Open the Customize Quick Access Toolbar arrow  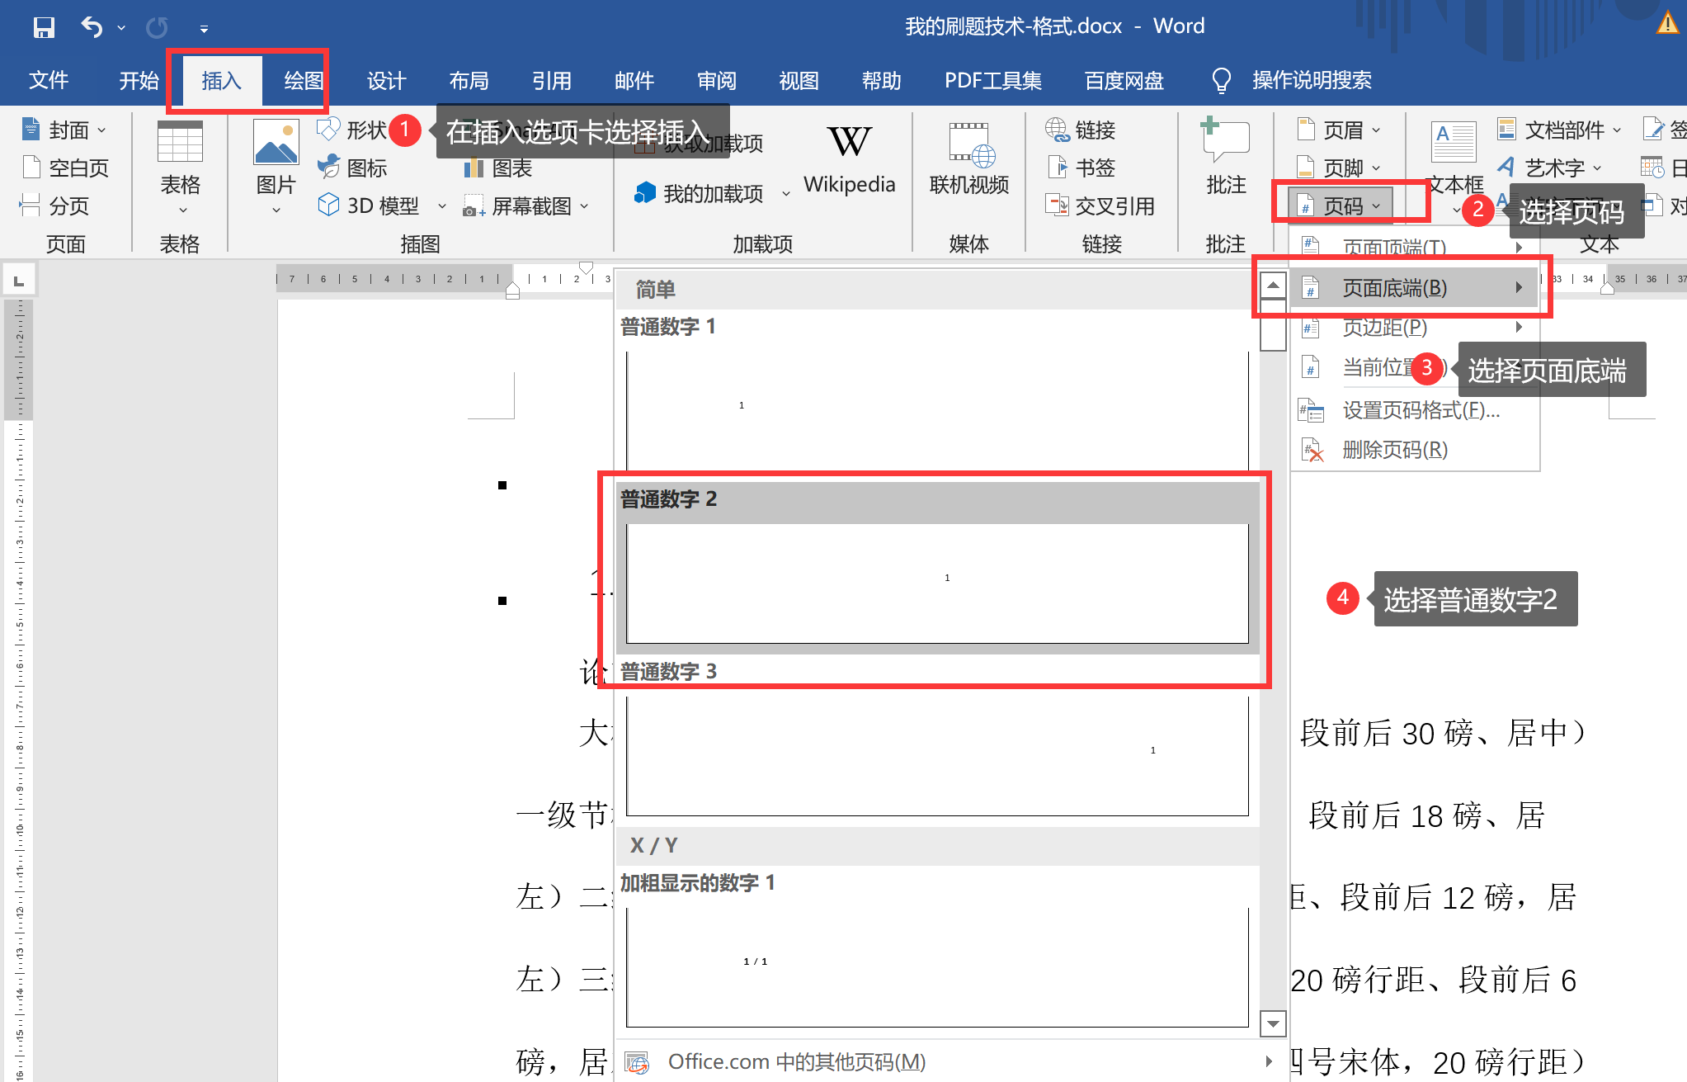click(204, 29)
